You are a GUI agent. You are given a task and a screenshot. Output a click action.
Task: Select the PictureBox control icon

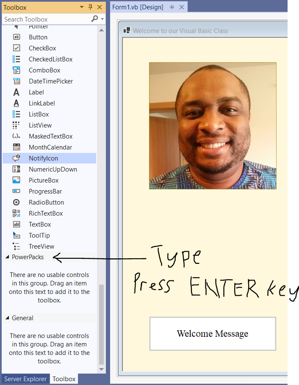(17, 180)
